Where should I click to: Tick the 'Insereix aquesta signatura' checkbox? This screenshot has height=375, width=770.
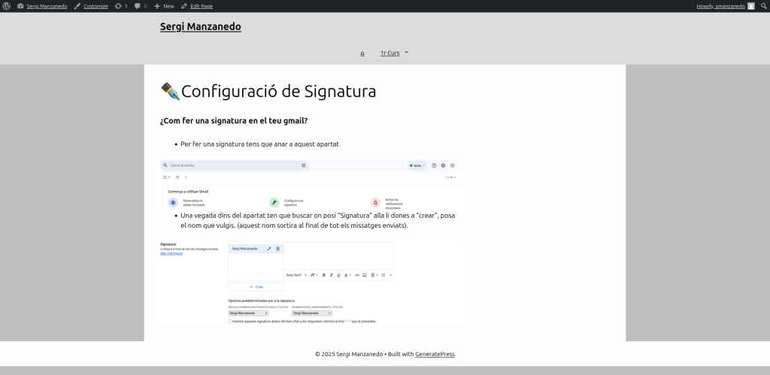[x=230, y=321]
